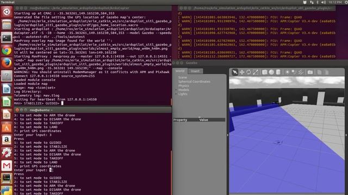Open LibreOffice Calc from launcher

(7, 102)
